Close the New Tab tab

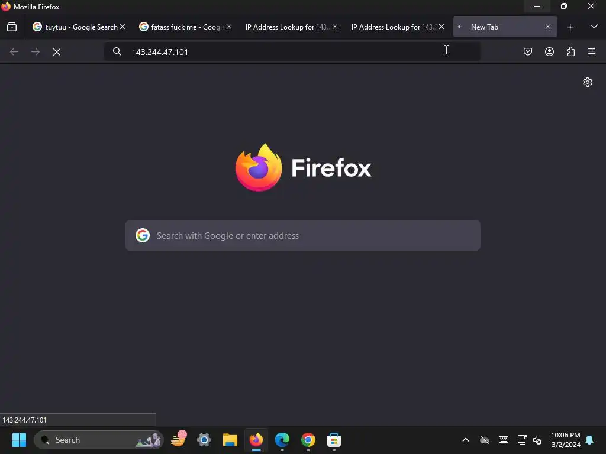548,27
